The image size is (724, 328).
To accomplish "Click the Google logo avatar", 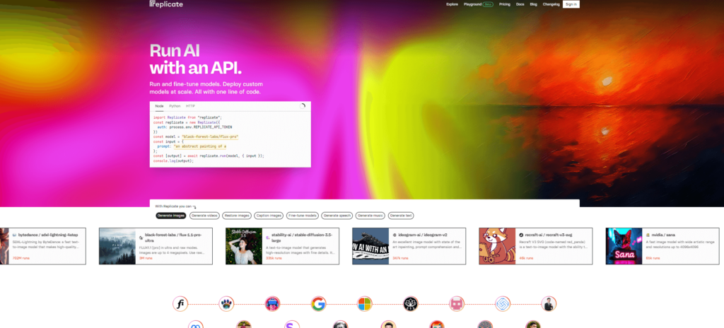I will (x=319, y=304).
